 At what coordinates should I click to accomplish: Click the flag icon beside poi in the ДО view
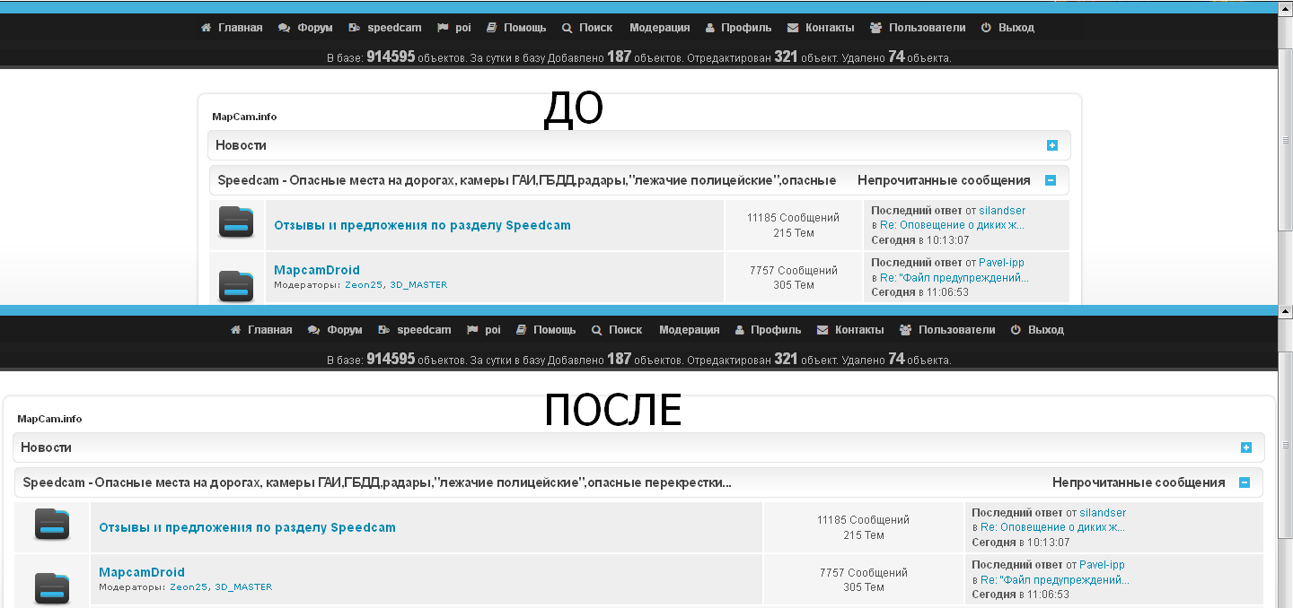coord(442,28)
